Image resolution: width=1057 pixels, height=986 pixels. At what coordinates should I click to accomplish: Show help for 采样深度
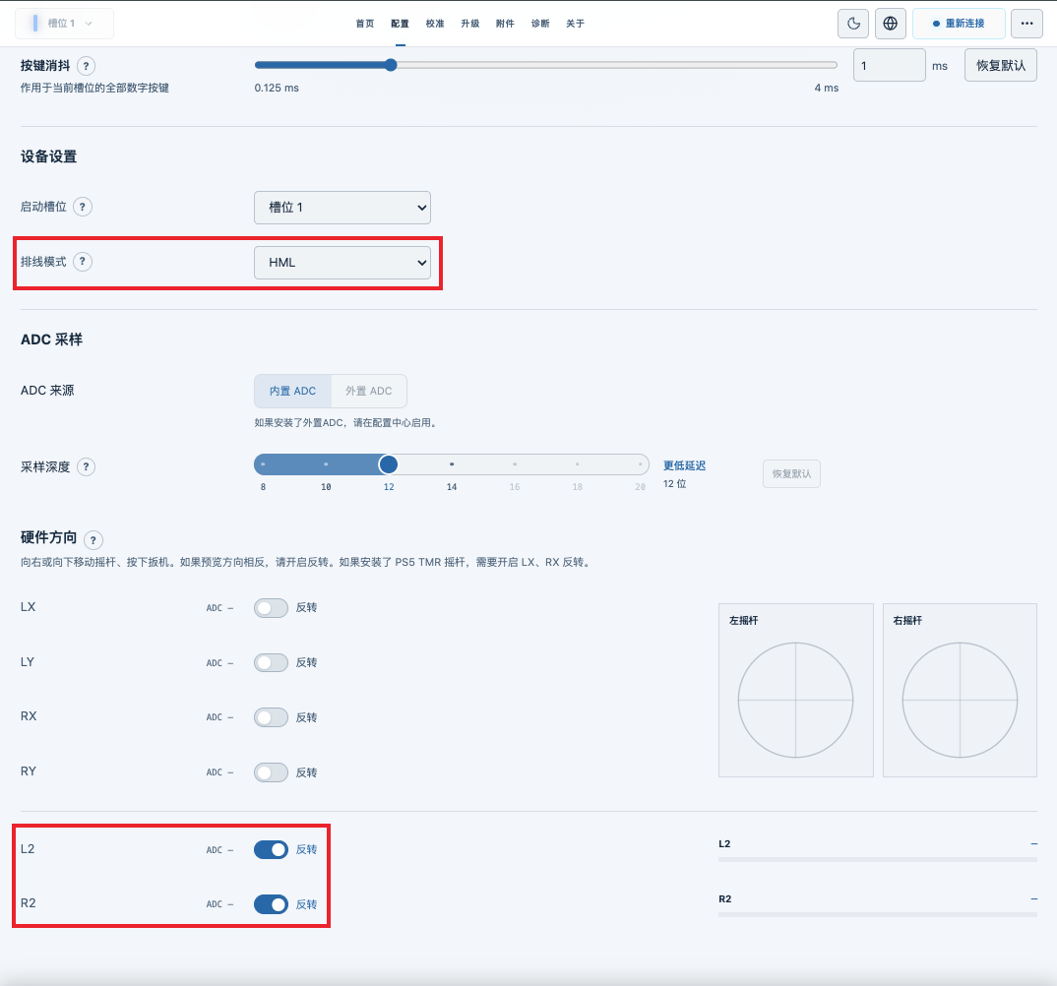coord(86,467)
